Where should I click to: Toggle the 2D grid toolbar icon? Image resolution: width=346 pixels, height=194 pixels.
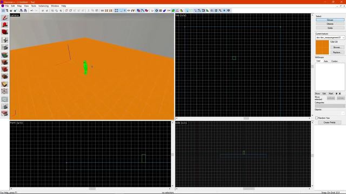coord(3,11)
